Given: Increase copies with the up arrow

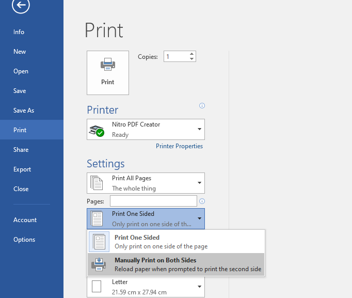Looking at the screenshot, I should tap(191, 54).
